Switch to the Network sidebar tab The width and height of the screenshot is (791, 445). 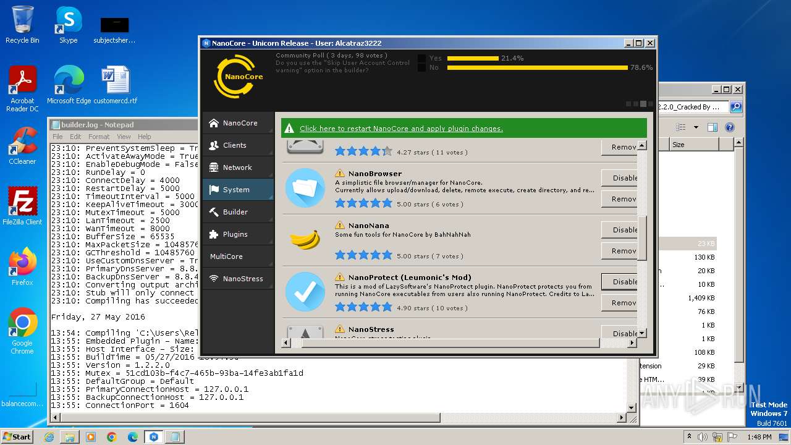pyautogui.click(x=238, y=167)
